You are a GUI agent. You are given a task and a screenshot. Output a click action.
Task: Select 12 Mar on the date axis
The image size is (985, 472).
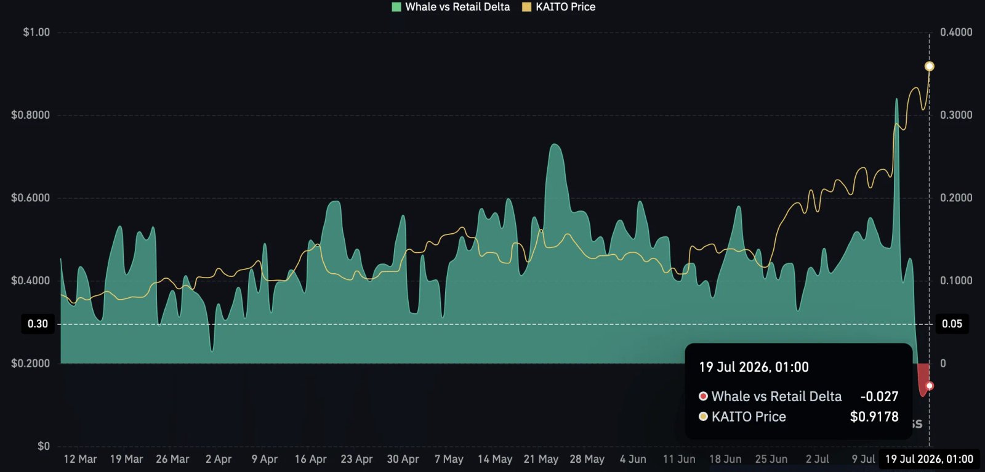pos(80,459)
